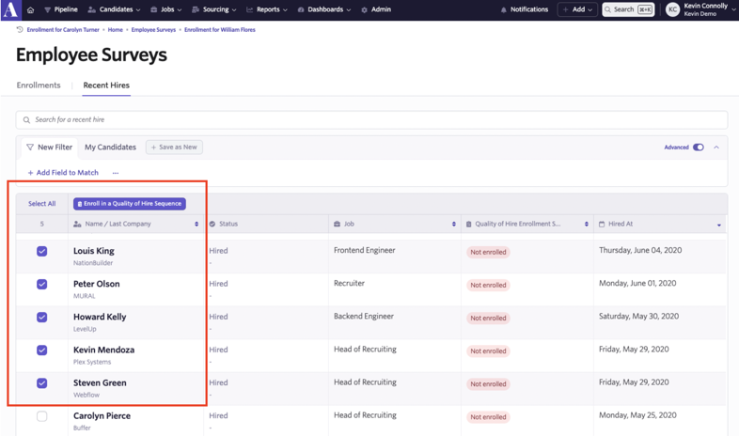Open Louis King candidate name

click(94, 251)
